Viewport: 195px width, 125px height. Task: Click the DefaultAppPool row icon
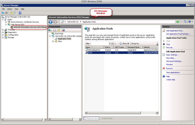87,50
